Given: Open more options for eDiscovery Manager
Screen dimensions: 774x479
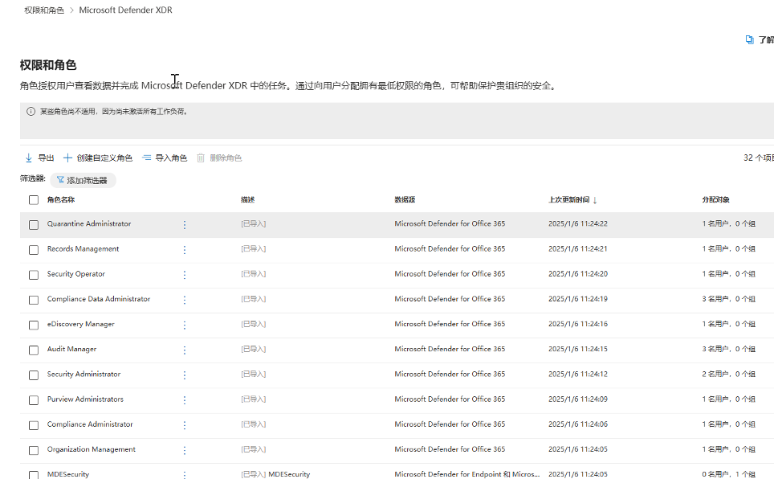Looking at the screenshot, I should [185, 325].
